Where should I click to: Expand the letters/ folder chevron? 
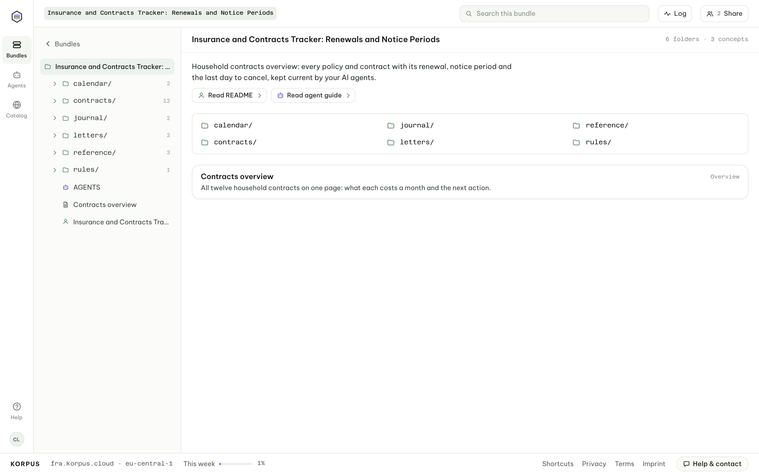55,135
